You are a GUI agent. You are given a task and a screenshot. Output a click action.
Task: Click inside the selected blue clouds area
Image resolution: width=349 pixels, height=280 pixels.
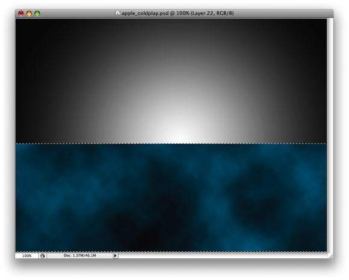pyautogui.click(x=171, y=198)
